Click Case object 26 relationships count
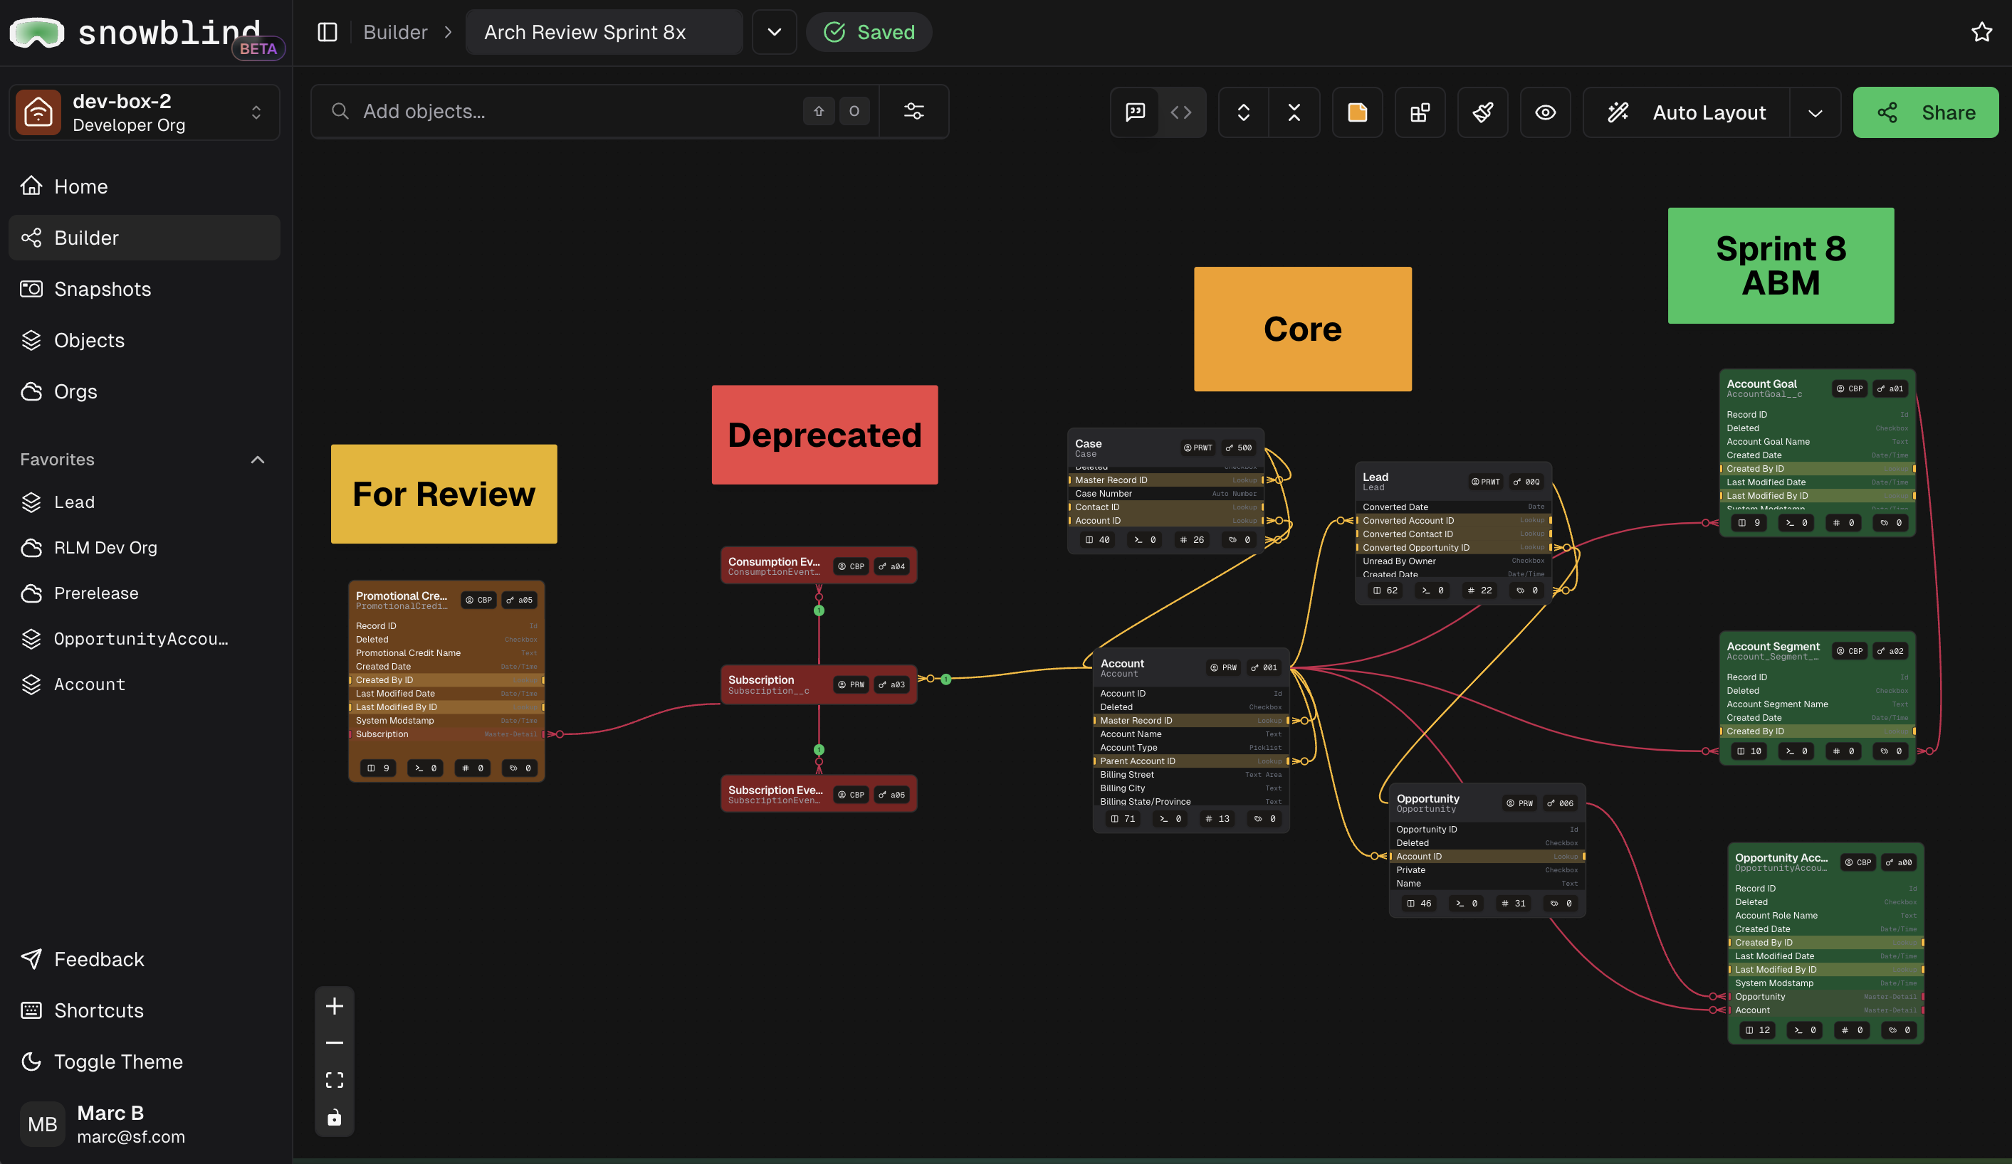This screenshot has height=1164, width=2012. [1192, 539]
